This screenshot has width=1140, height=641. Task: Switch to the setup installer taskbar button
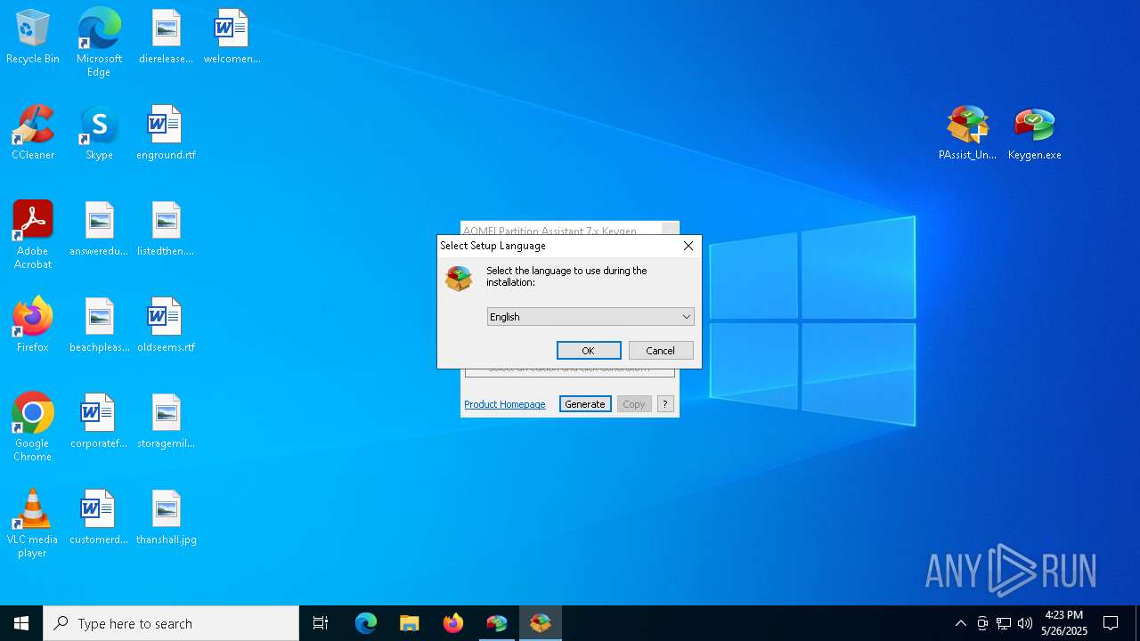540,623
